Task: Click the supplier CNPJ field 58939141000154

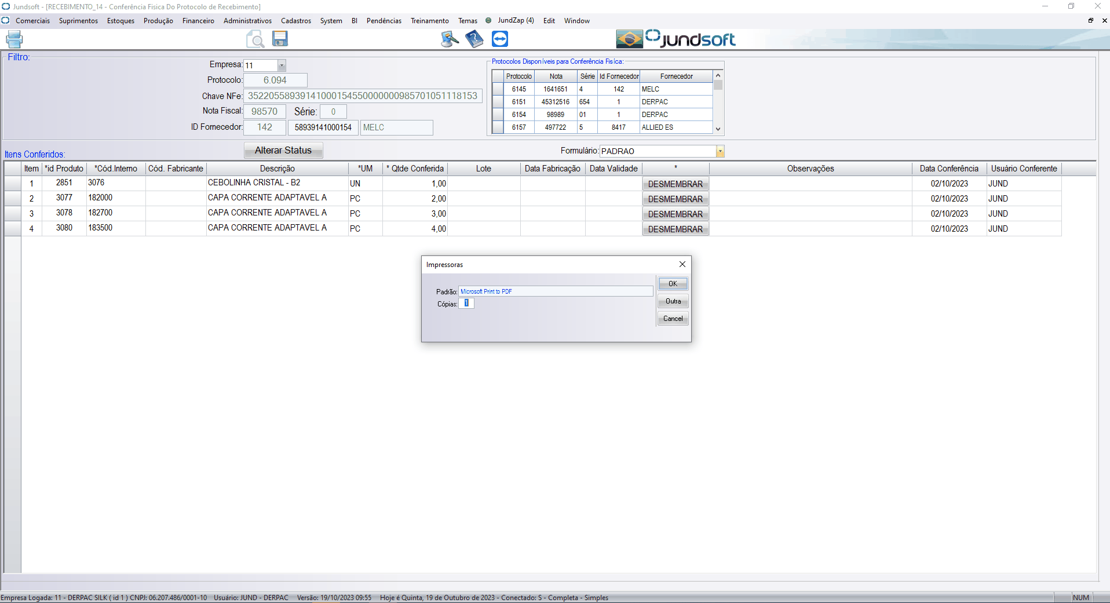Action: [323, 127]
